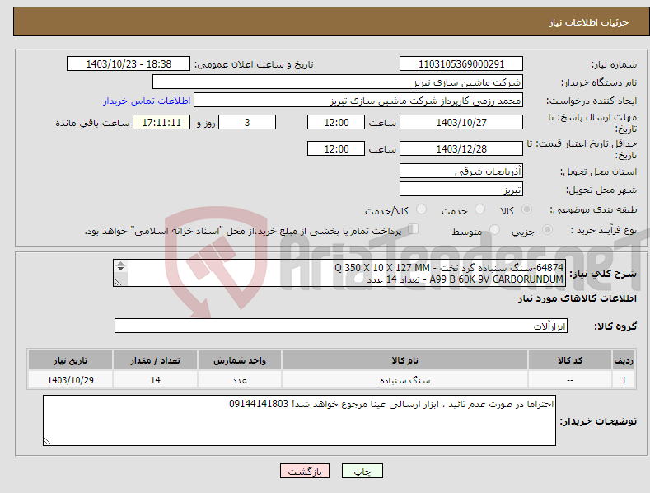
Task: Click remaining time field 17:11:11
Action: [161, 122]
